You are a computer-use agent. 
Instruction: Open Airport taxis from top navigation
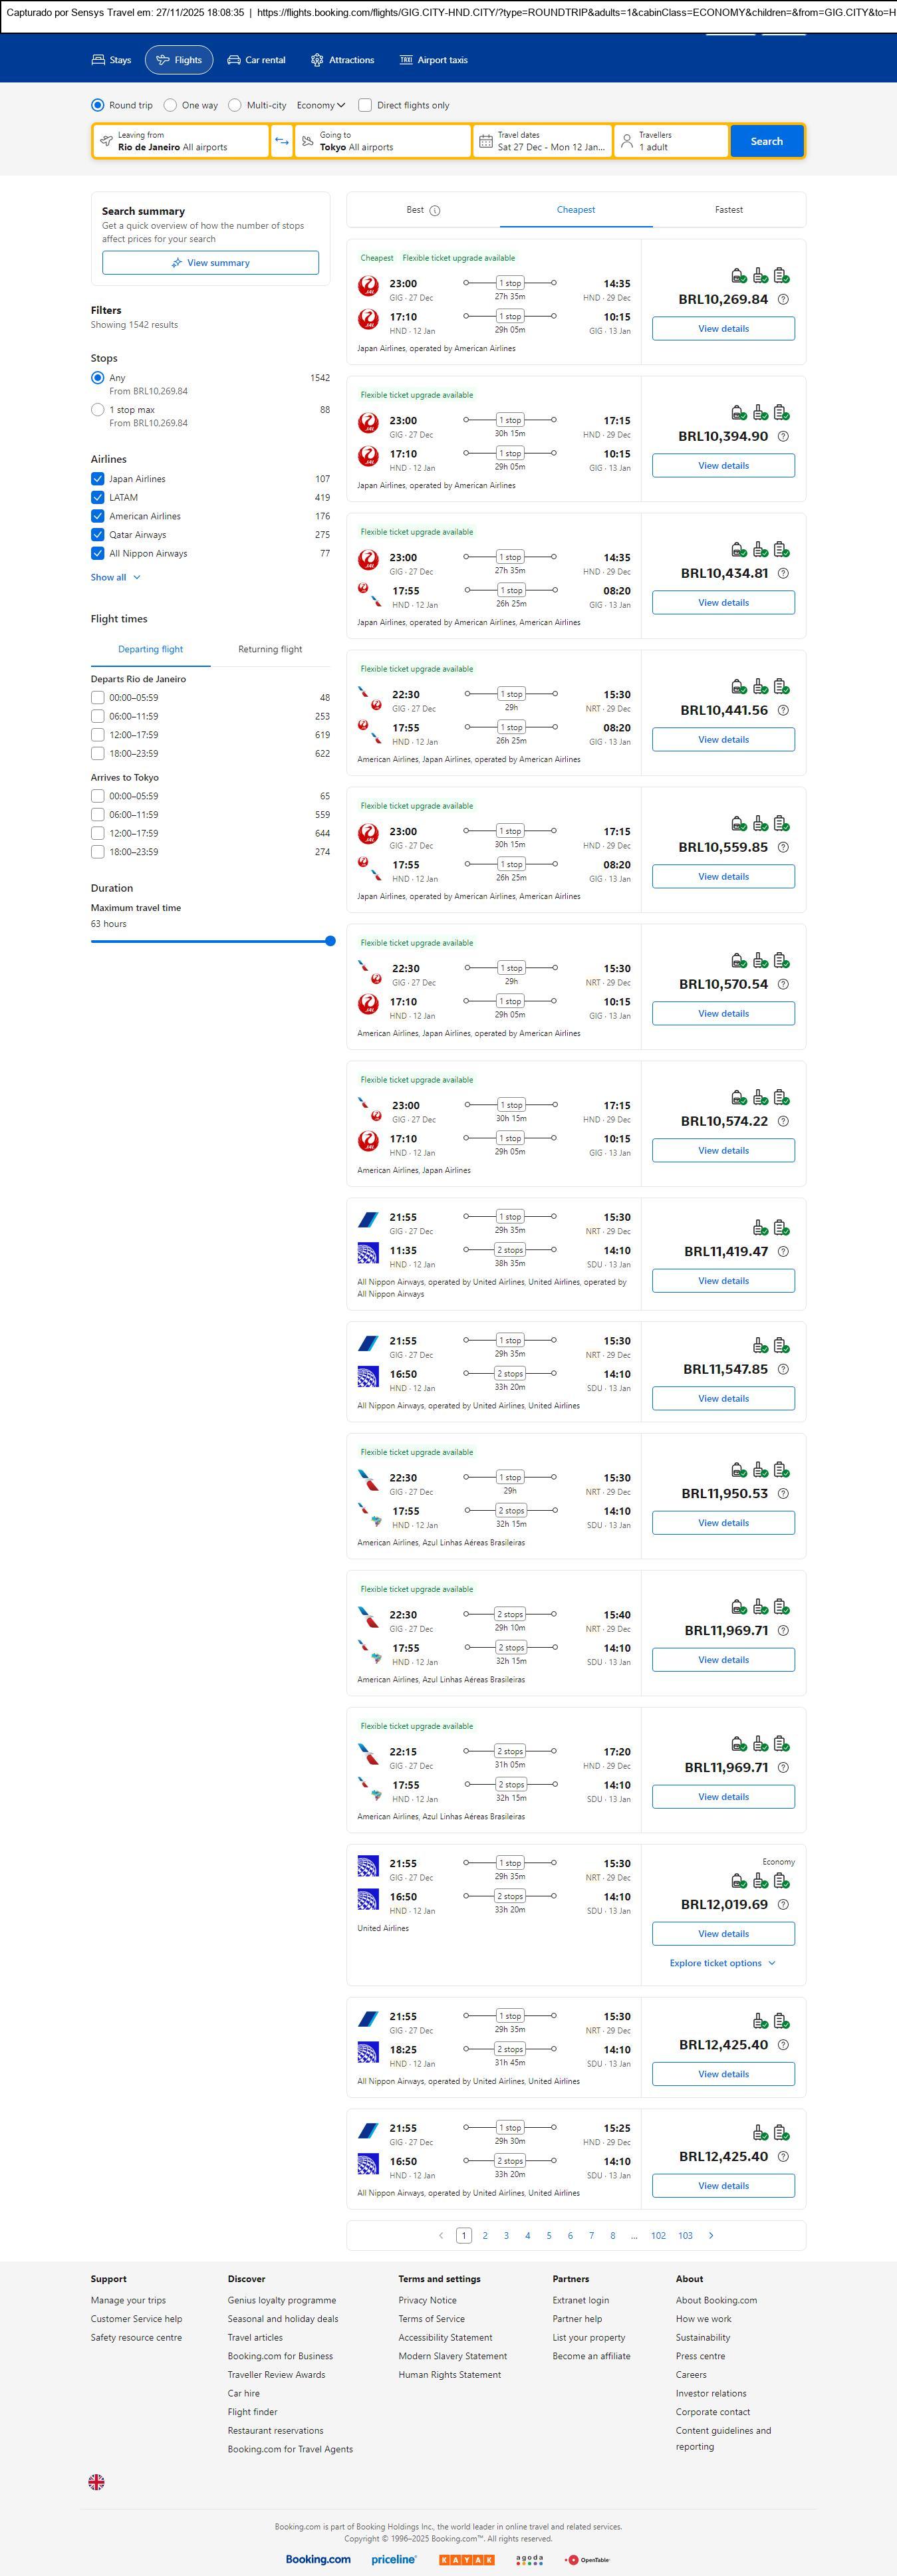433,60
